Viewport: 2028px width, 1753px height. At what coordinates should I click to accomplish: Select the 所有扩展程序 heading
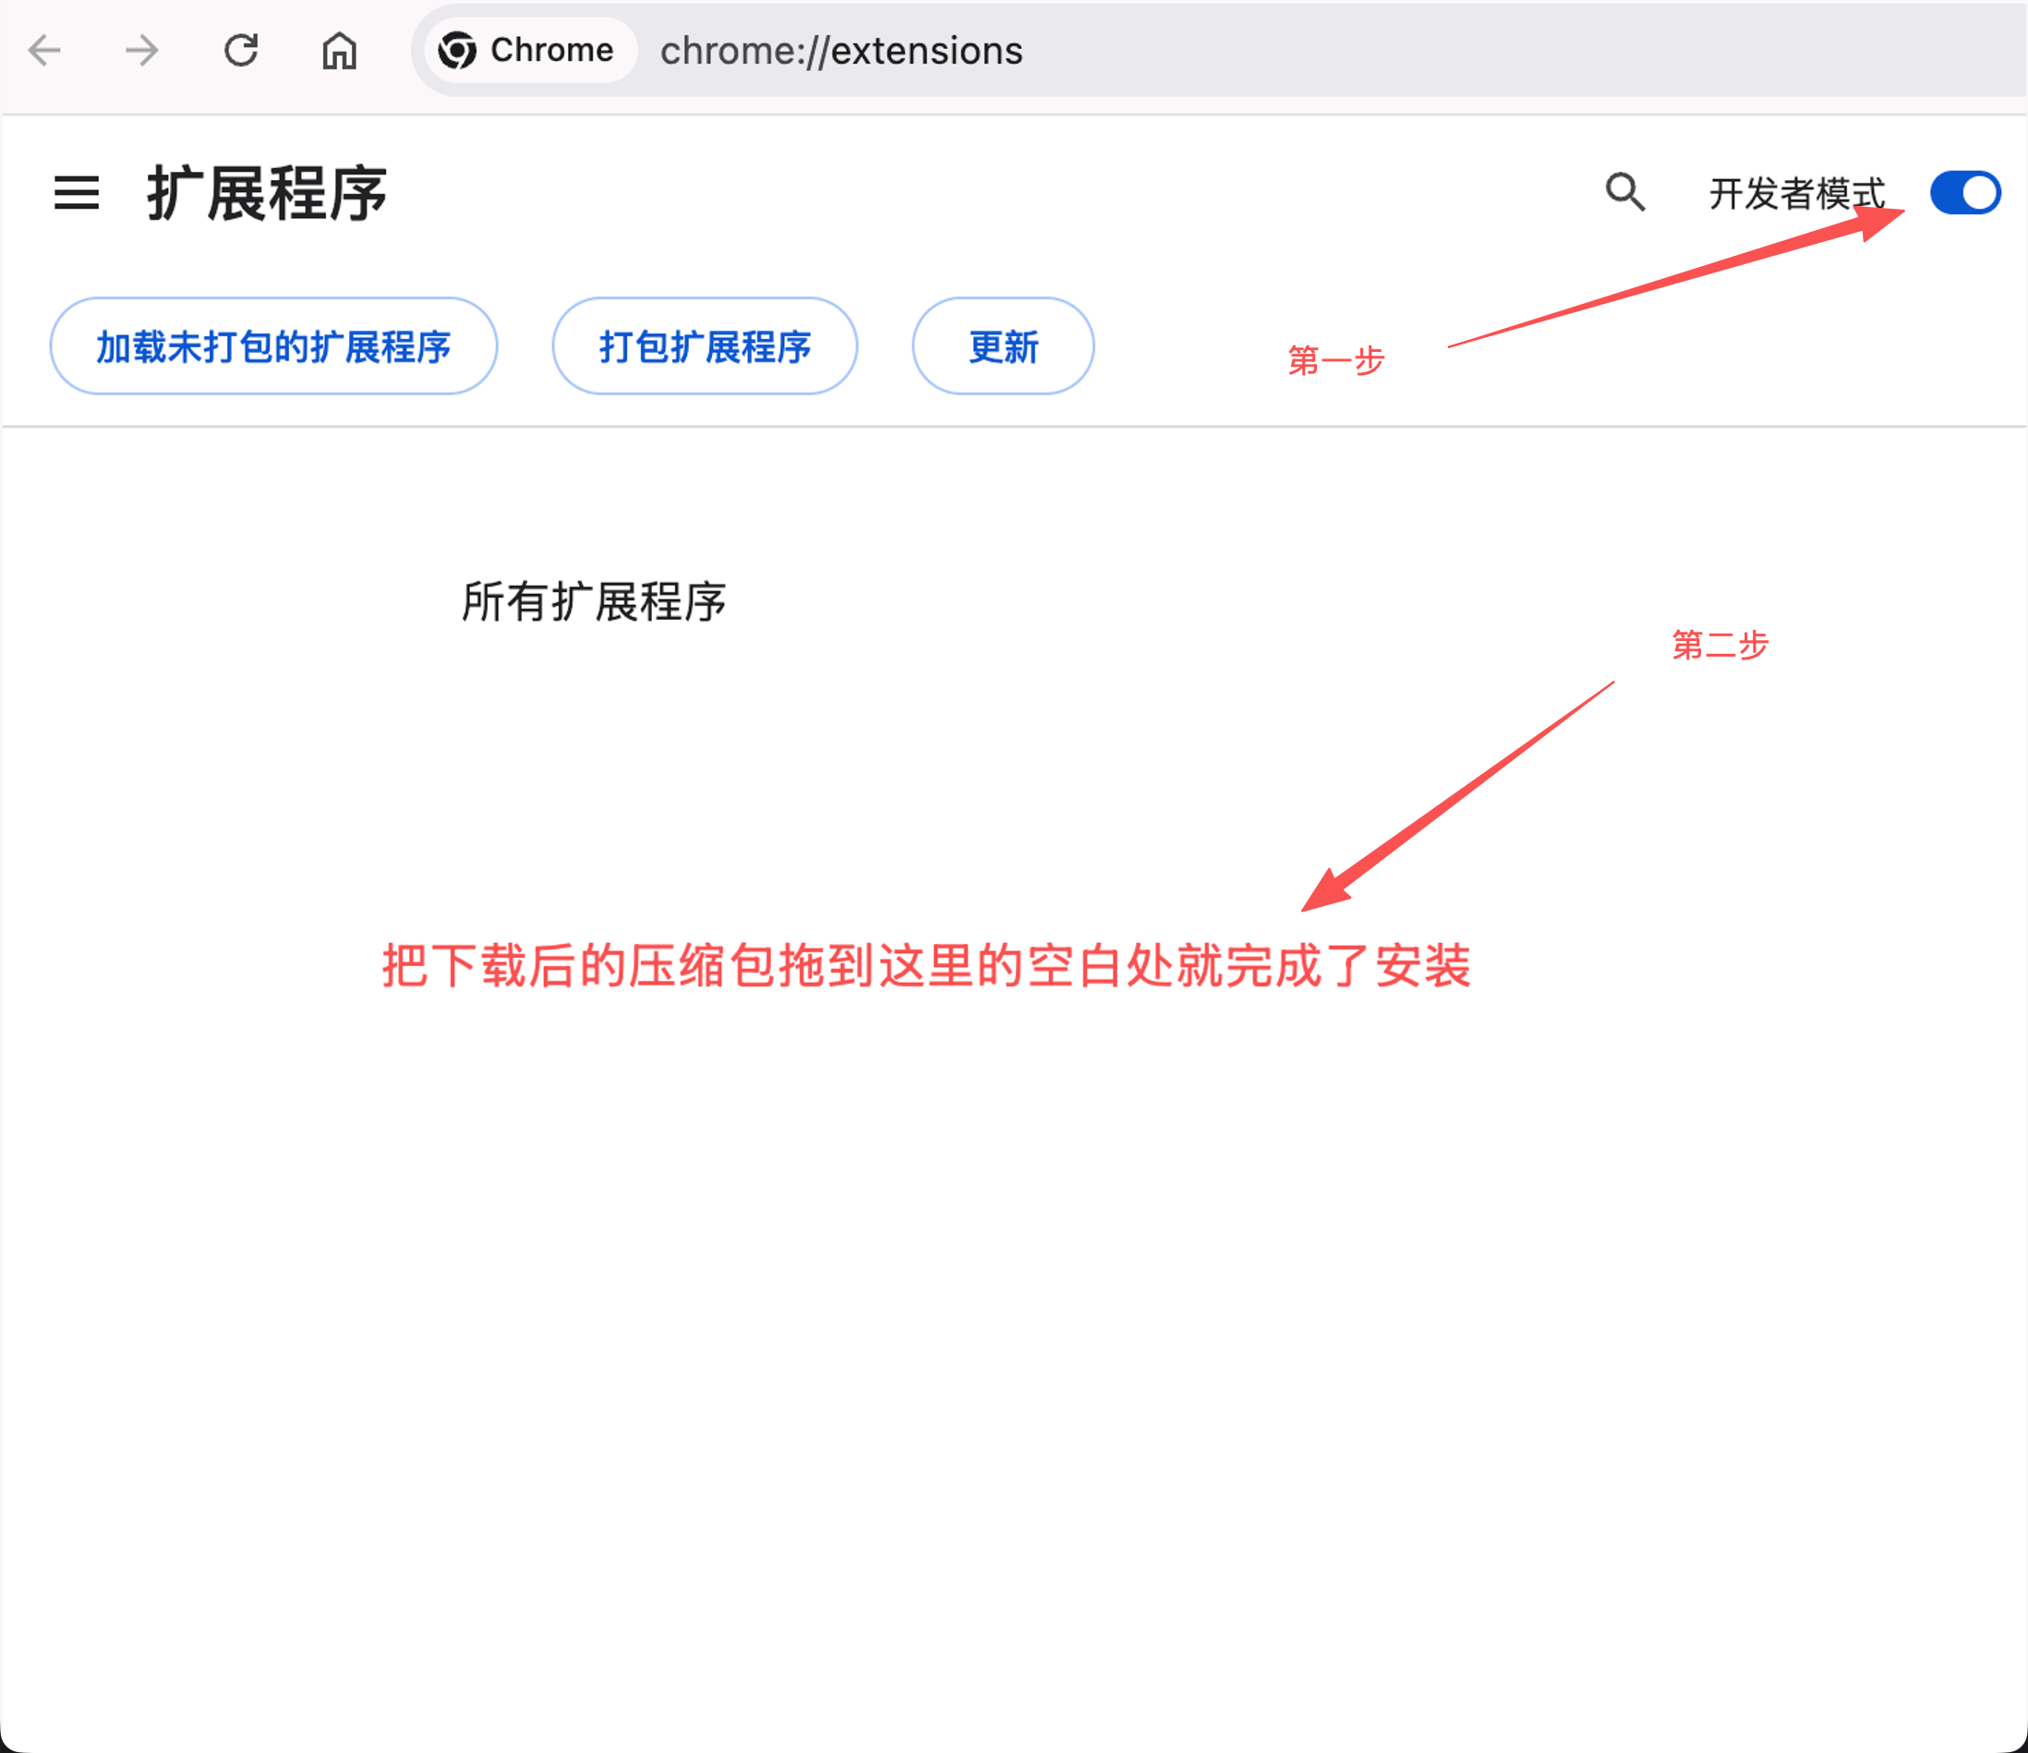click(593, 601)
